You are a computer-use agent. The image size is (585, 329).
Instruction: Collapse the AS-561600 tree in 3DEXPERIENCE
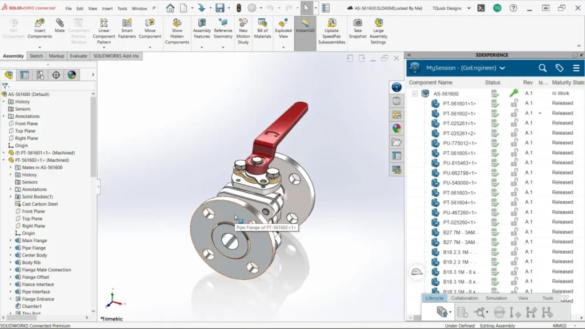(415, 94)
